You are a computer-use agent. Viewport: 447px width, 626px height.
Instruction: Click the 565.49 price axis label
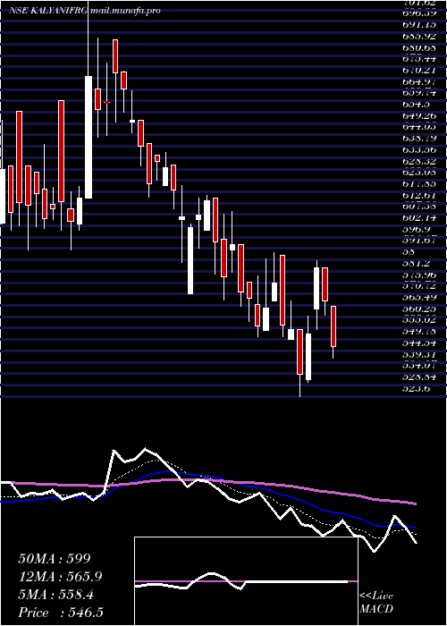point(421,298)
